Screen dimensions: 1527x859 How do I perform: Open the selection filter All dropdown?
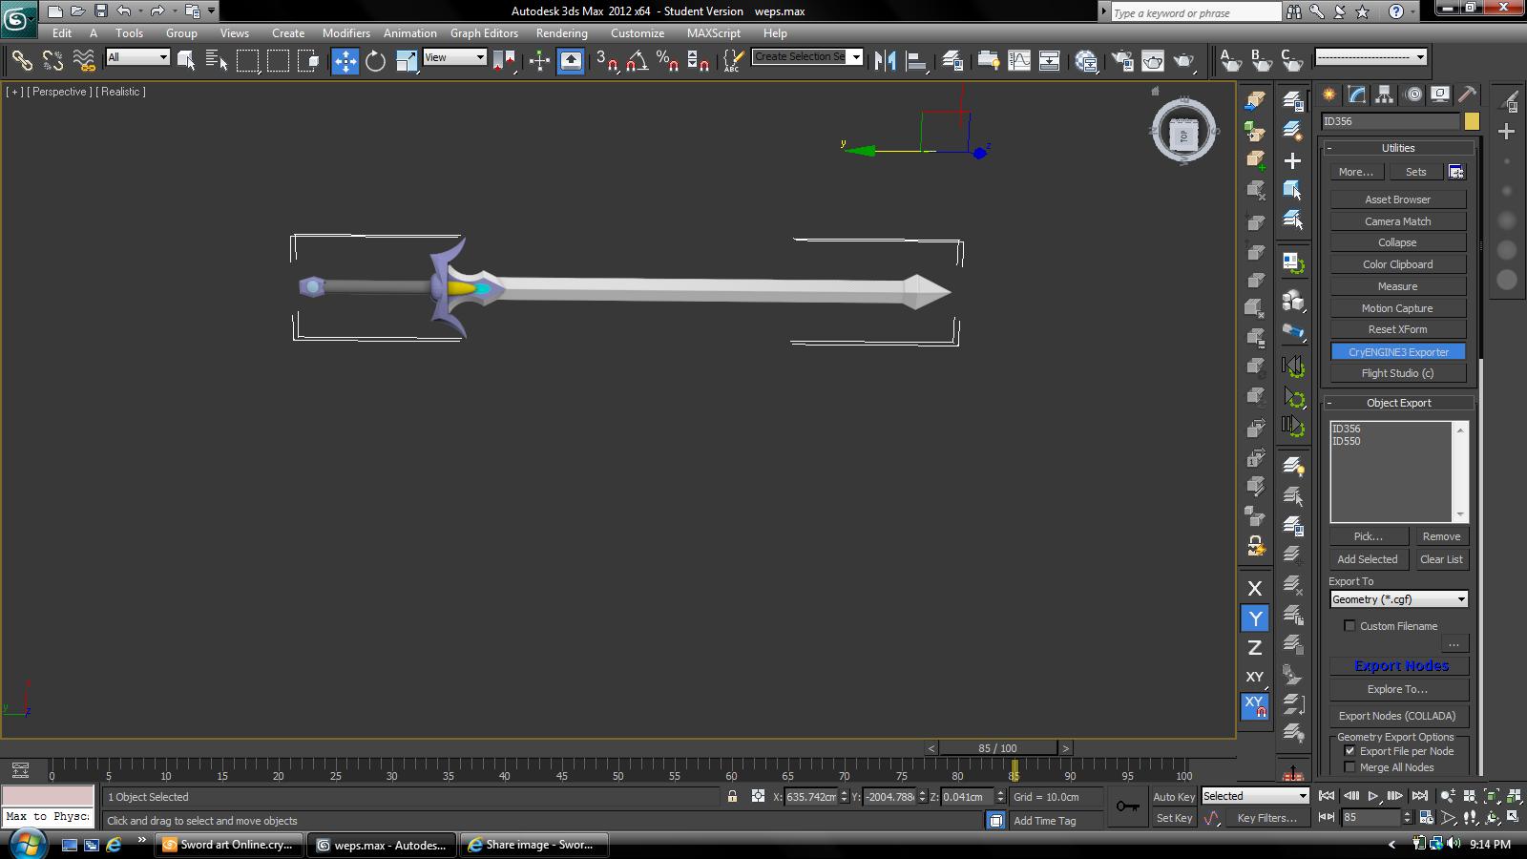[137, 57]
